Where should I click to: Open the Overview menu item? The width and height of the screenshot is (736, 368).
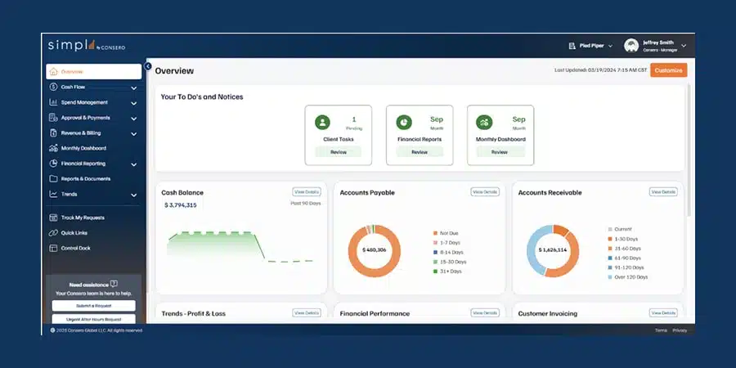[x=94, y=72]
